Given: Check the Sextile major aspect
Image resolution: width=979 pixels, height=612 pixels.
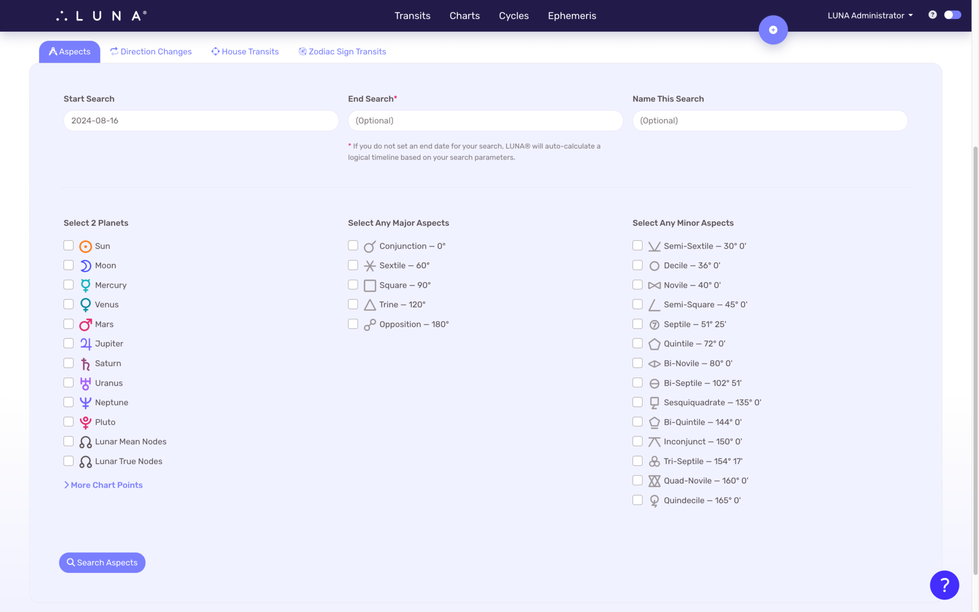Looking at the screenshot, I should tap(353, 265).
